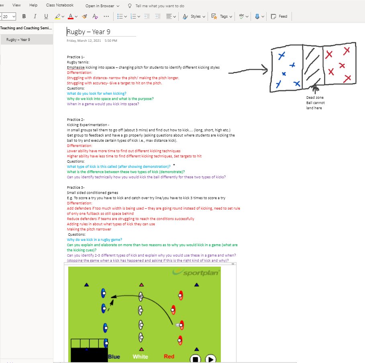The image size is (365, 363).
Task: Open the Help tab
Action: click(x=33, y=5)
